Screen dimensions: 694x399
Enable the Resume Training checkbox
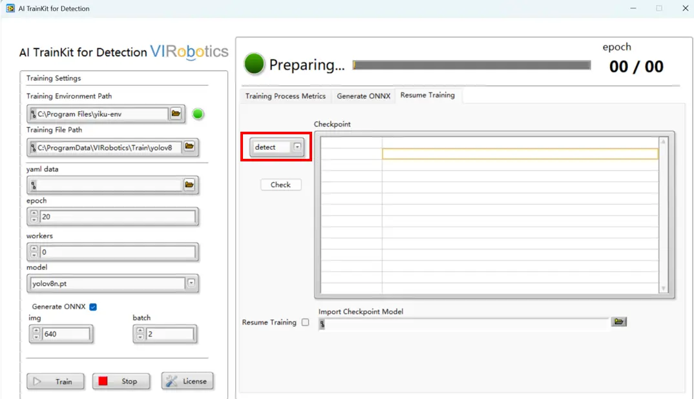[306, 322]
